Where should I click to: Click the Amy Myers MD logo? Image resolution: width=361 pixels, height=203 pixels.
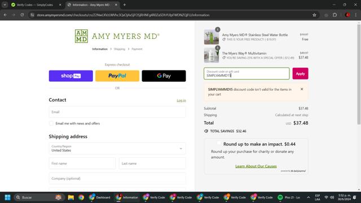(x=117, y=36)
